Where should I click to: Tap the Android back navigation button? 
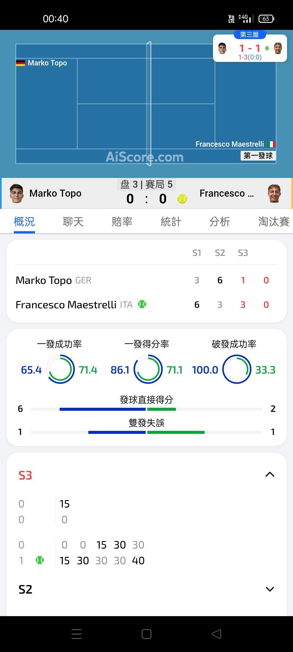(216, 634)
